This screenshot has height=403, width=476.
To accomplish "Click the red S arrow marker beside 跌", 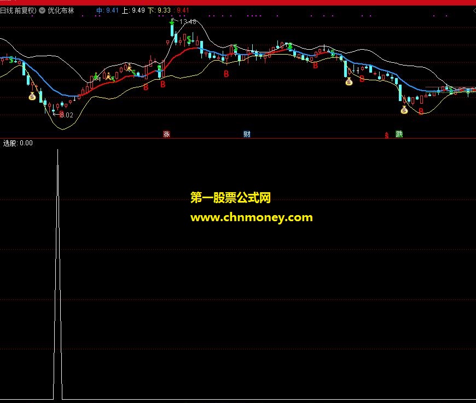I will tap(386, 135).
